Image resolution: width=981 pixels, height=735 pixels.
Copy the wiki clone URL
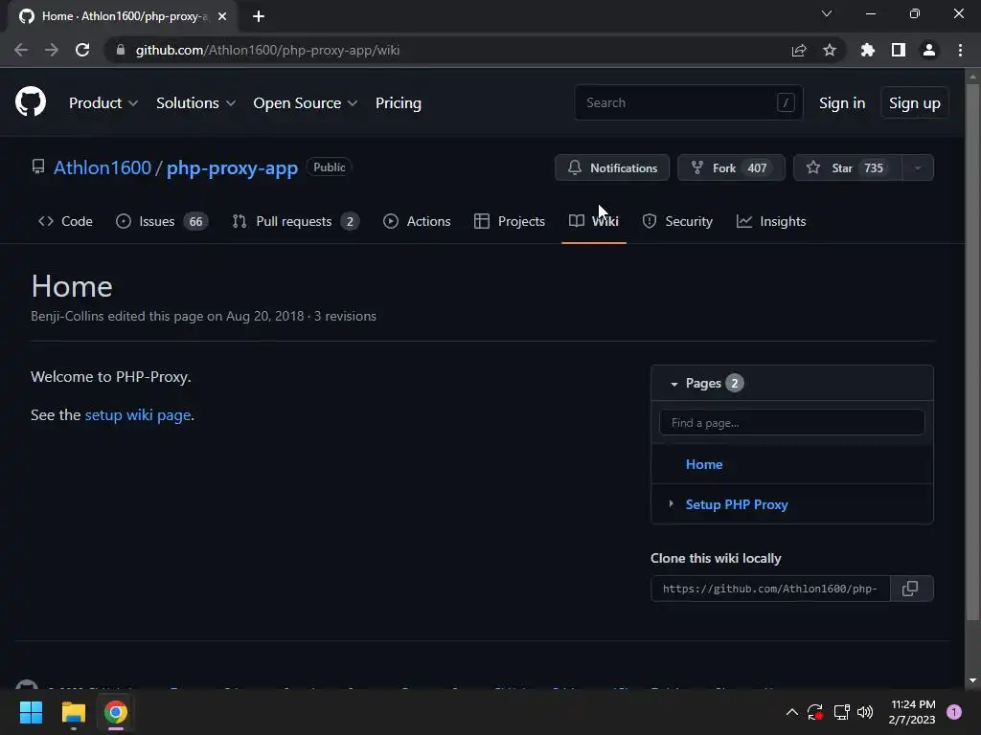pyautogui.click(x=911, y=589)
